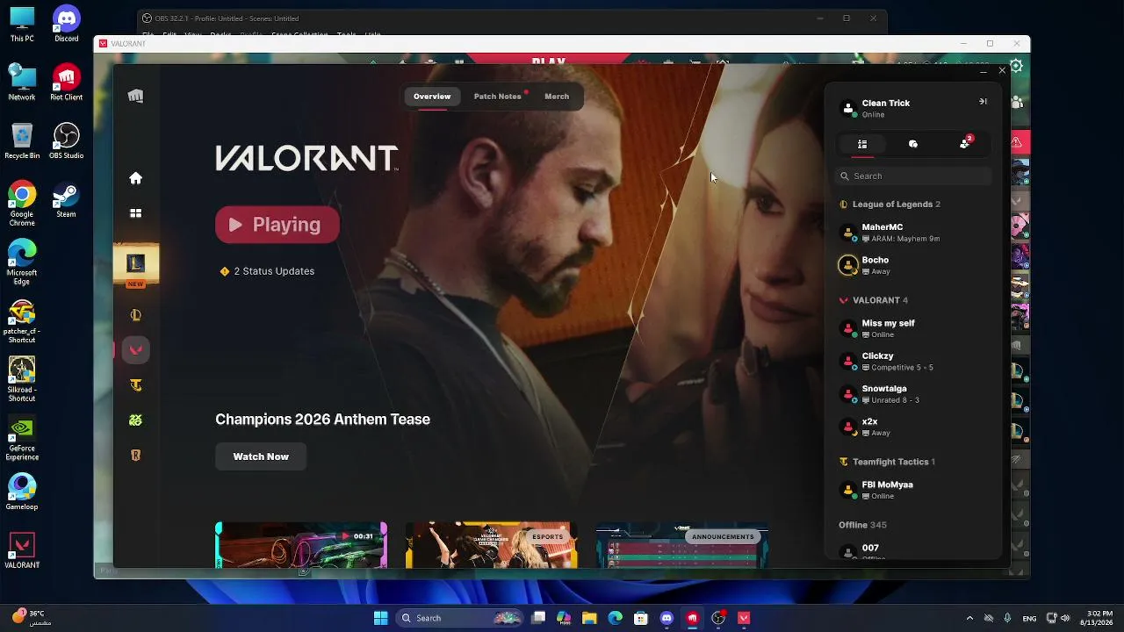Open the Windows Start menu

[380, 618]
